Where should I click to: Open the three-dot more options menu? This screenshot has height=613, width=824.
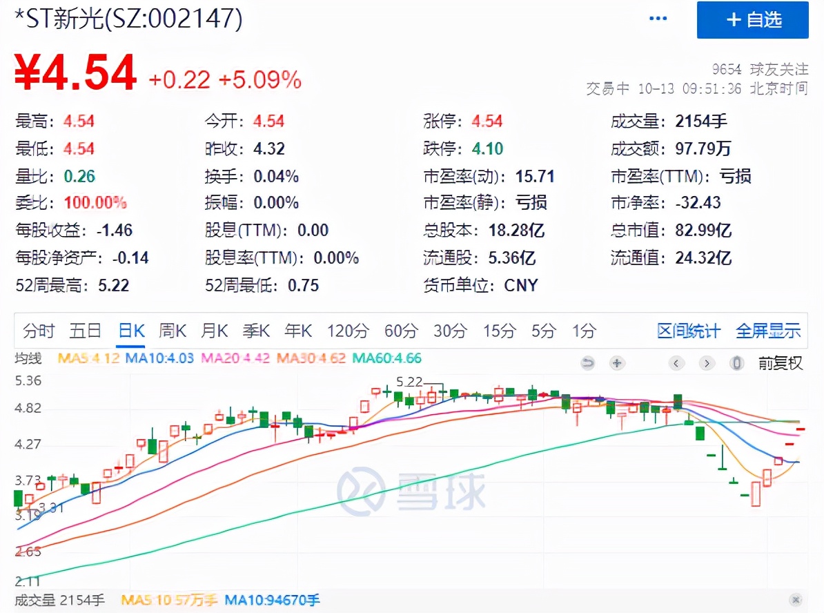658,19
